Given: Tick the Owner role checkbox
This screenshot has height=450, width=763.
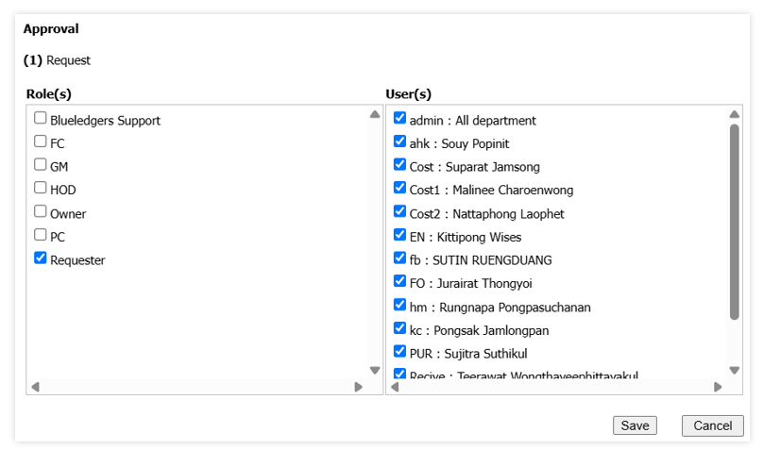Looking at the screenshot, I should tap(41, 211).
